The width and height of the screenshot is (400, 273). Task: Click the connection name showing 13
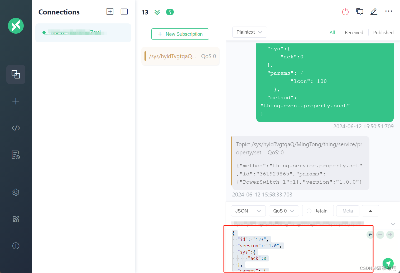click(145, 12)
